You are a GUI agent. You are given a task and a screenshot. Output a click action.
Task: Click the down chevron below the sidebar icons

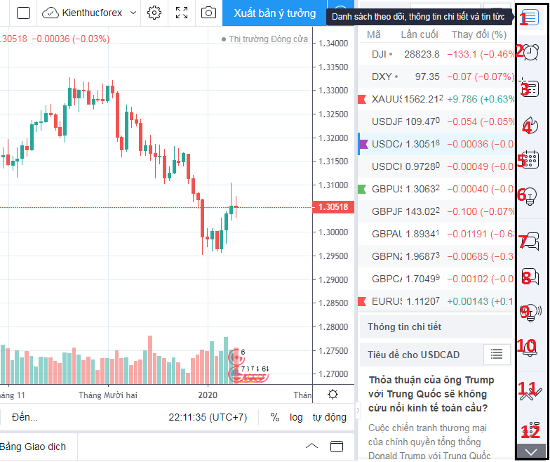click(532, 451)
